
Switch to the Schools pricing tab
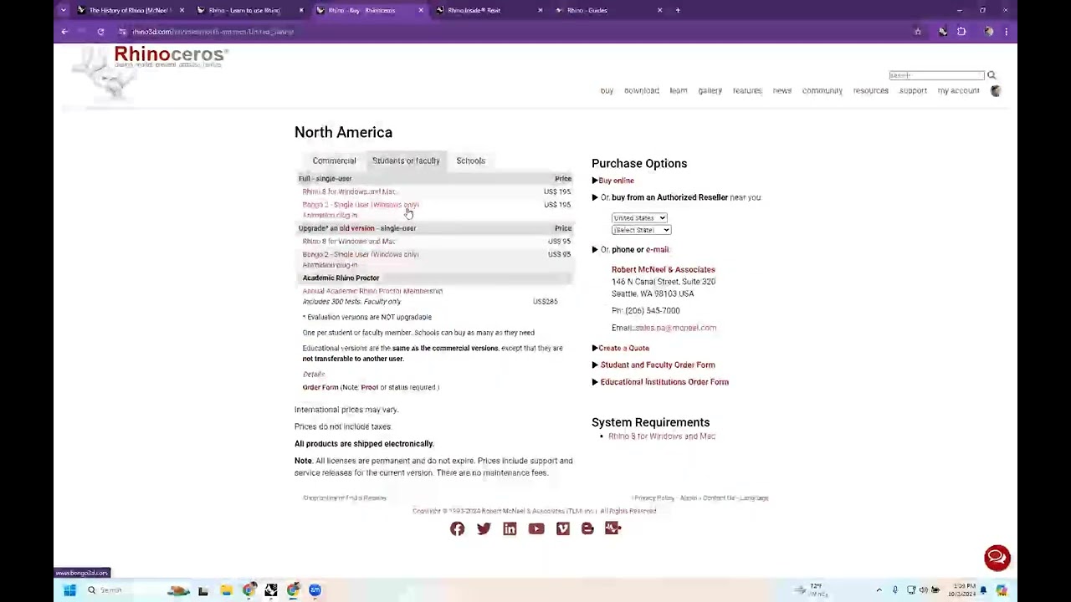pyautogui.click(x=470, y=161)
